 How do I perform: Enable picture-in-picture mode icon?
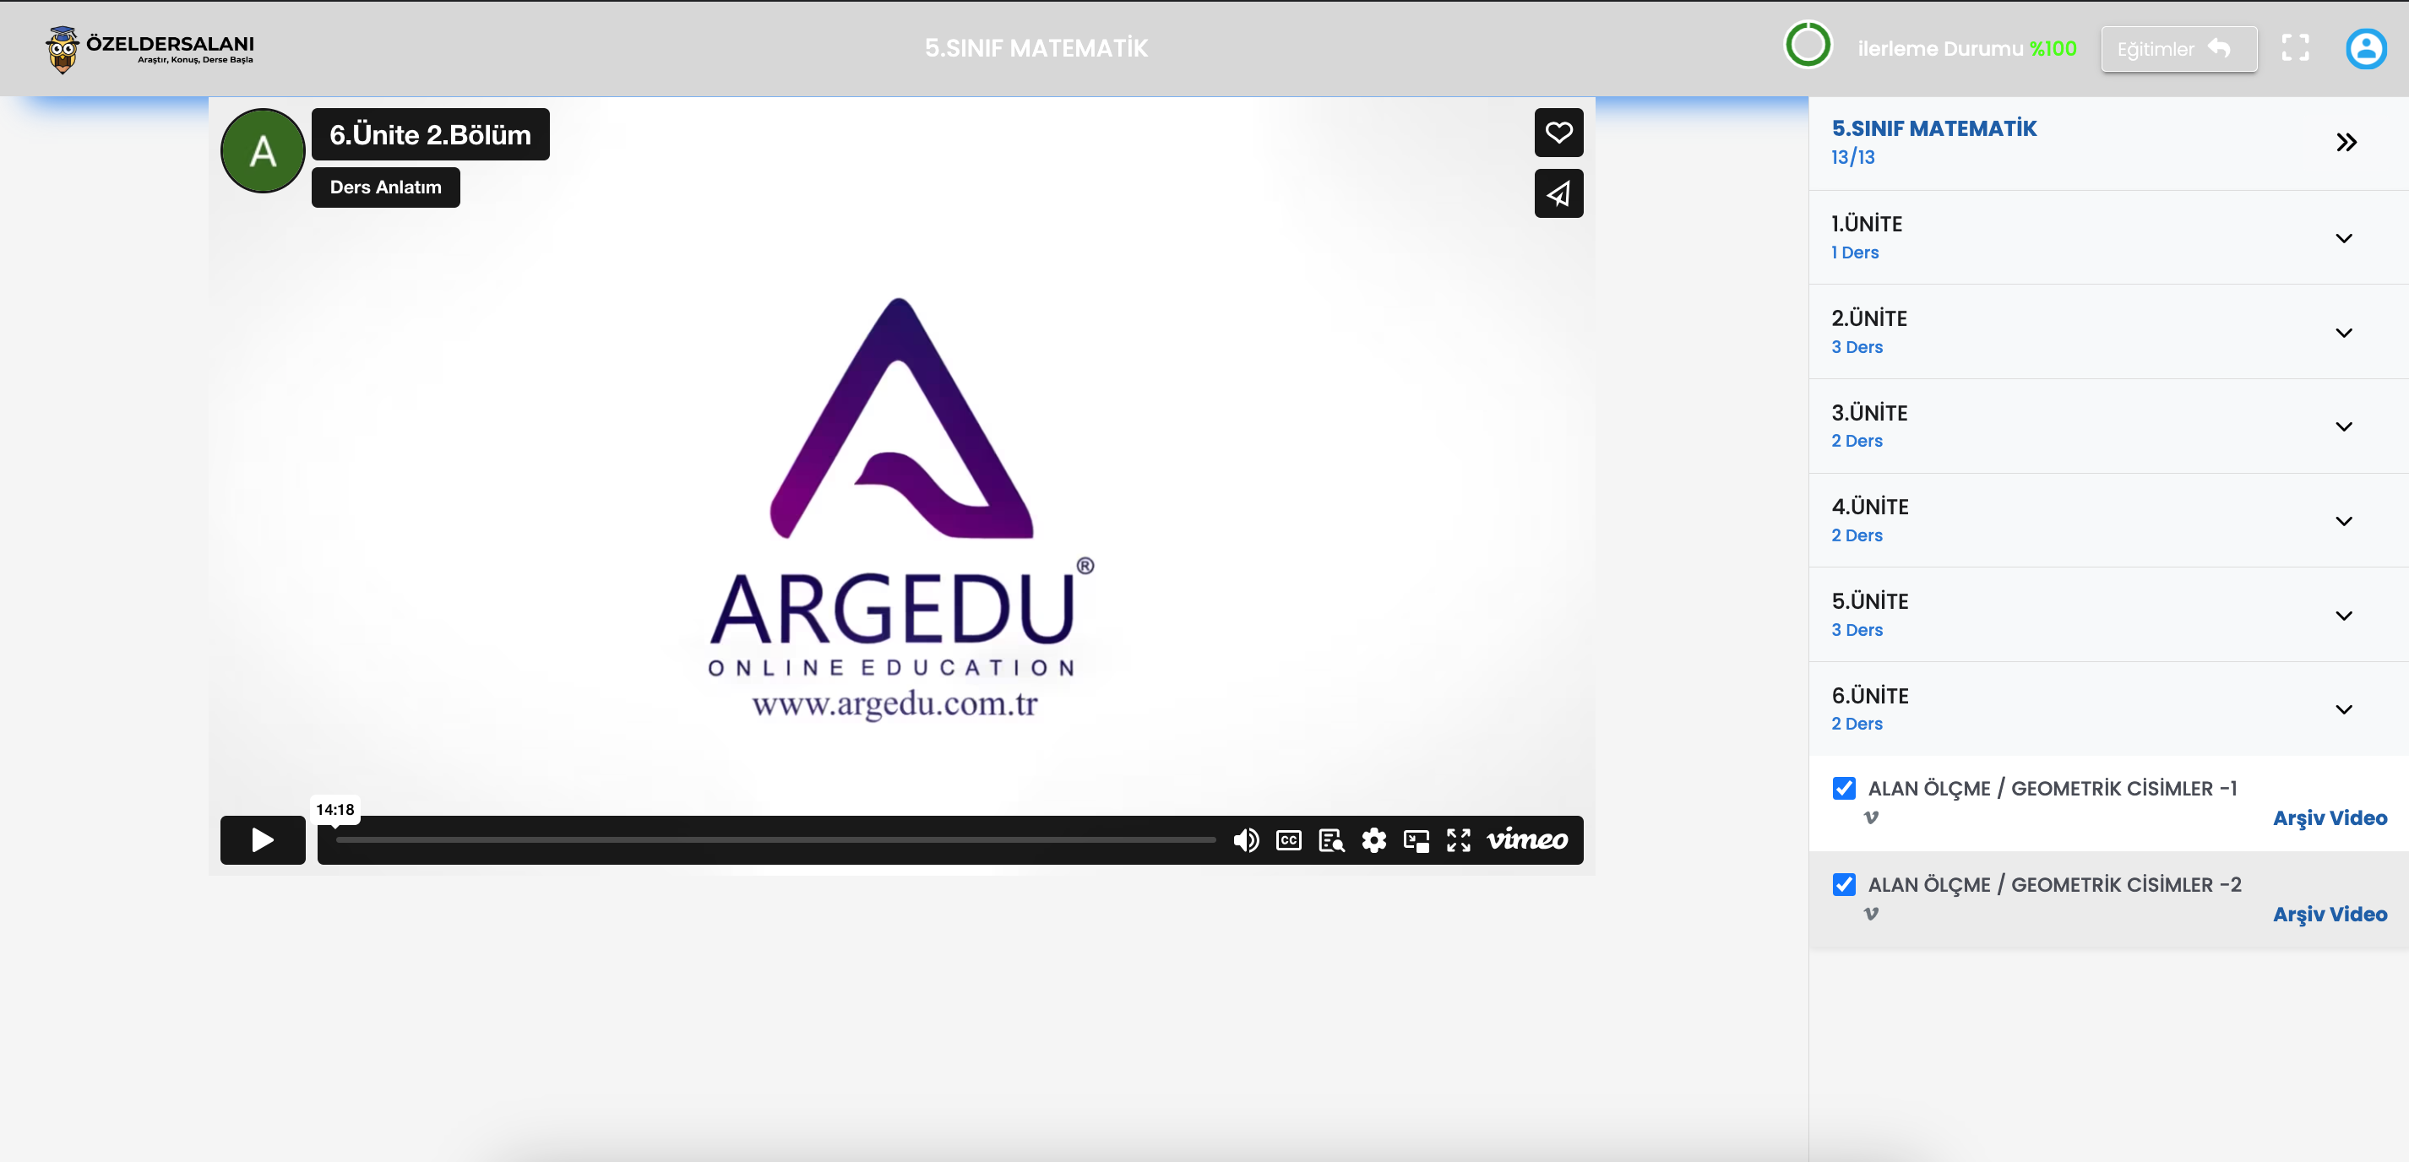1416,839
